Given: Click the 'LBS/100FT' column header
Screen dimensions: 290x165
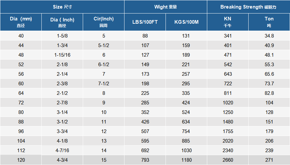Looking at the screenshot, I should point(145,22).
